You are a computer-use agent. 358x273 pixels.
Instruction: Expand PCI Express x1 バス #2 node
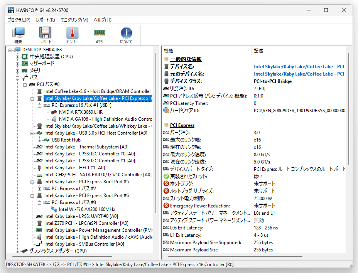[39, 189]
